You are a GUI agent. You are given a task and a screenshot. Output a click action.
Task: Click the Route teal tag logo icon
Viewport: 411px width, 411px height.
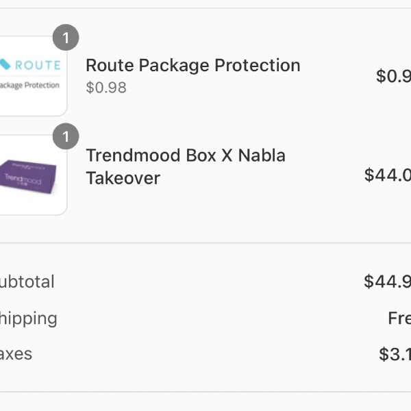click(x=5, y=64)
